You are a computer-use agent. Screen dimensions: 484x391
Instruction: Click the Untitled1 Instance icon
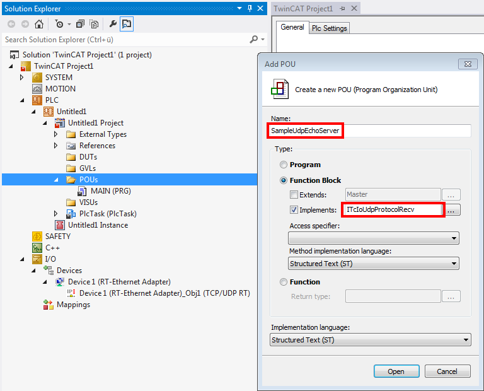point(60,225)
